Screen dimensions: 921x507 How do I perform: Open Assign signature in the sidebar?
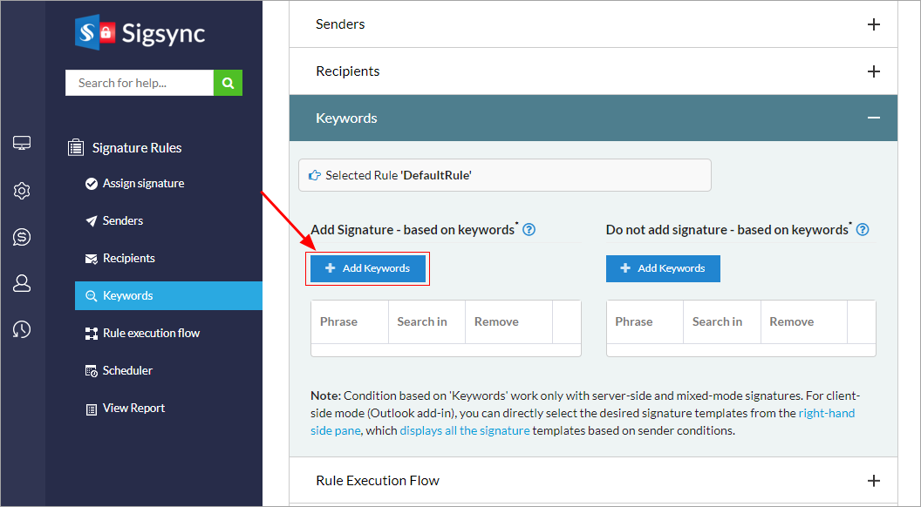click(x=143, y=184)
